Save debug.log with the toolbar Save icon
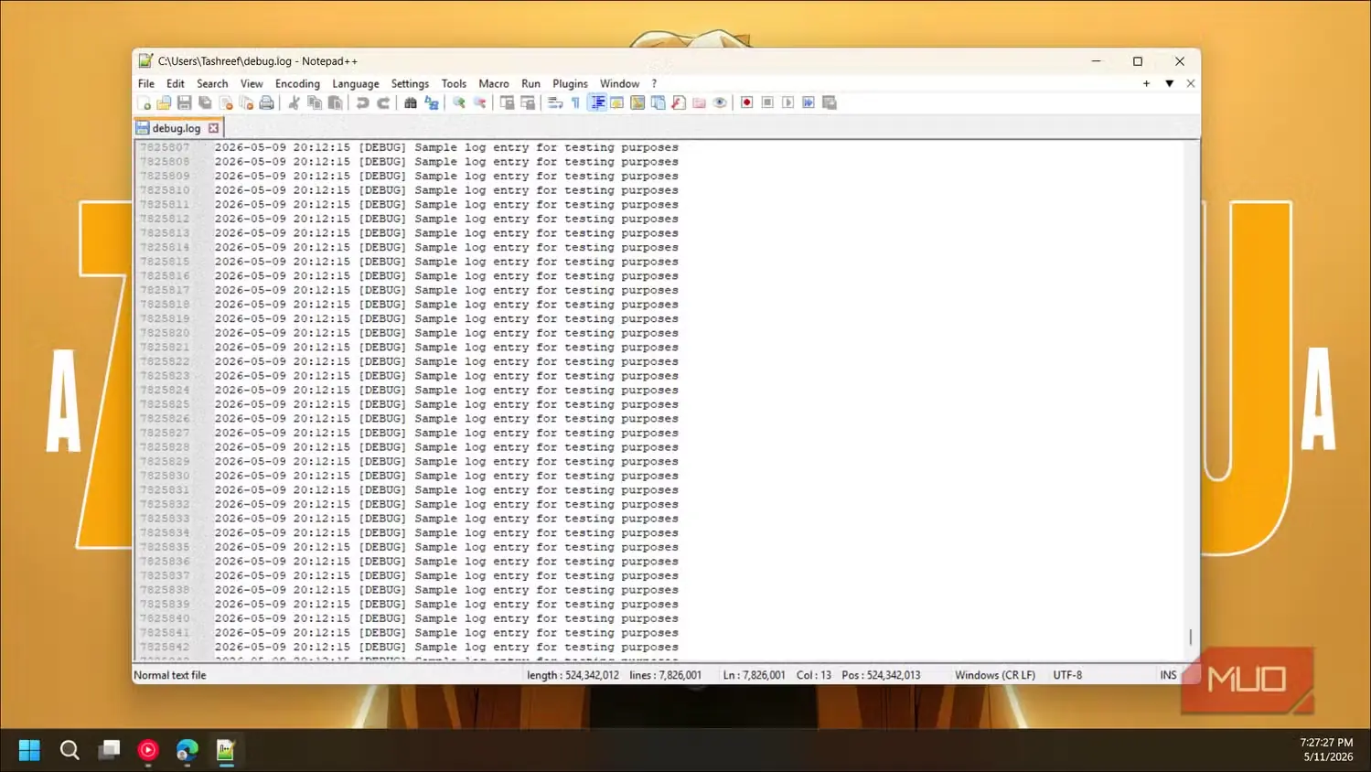This screenshot has width=1371, height=772. pyautogui.click(x=184, y=103)
